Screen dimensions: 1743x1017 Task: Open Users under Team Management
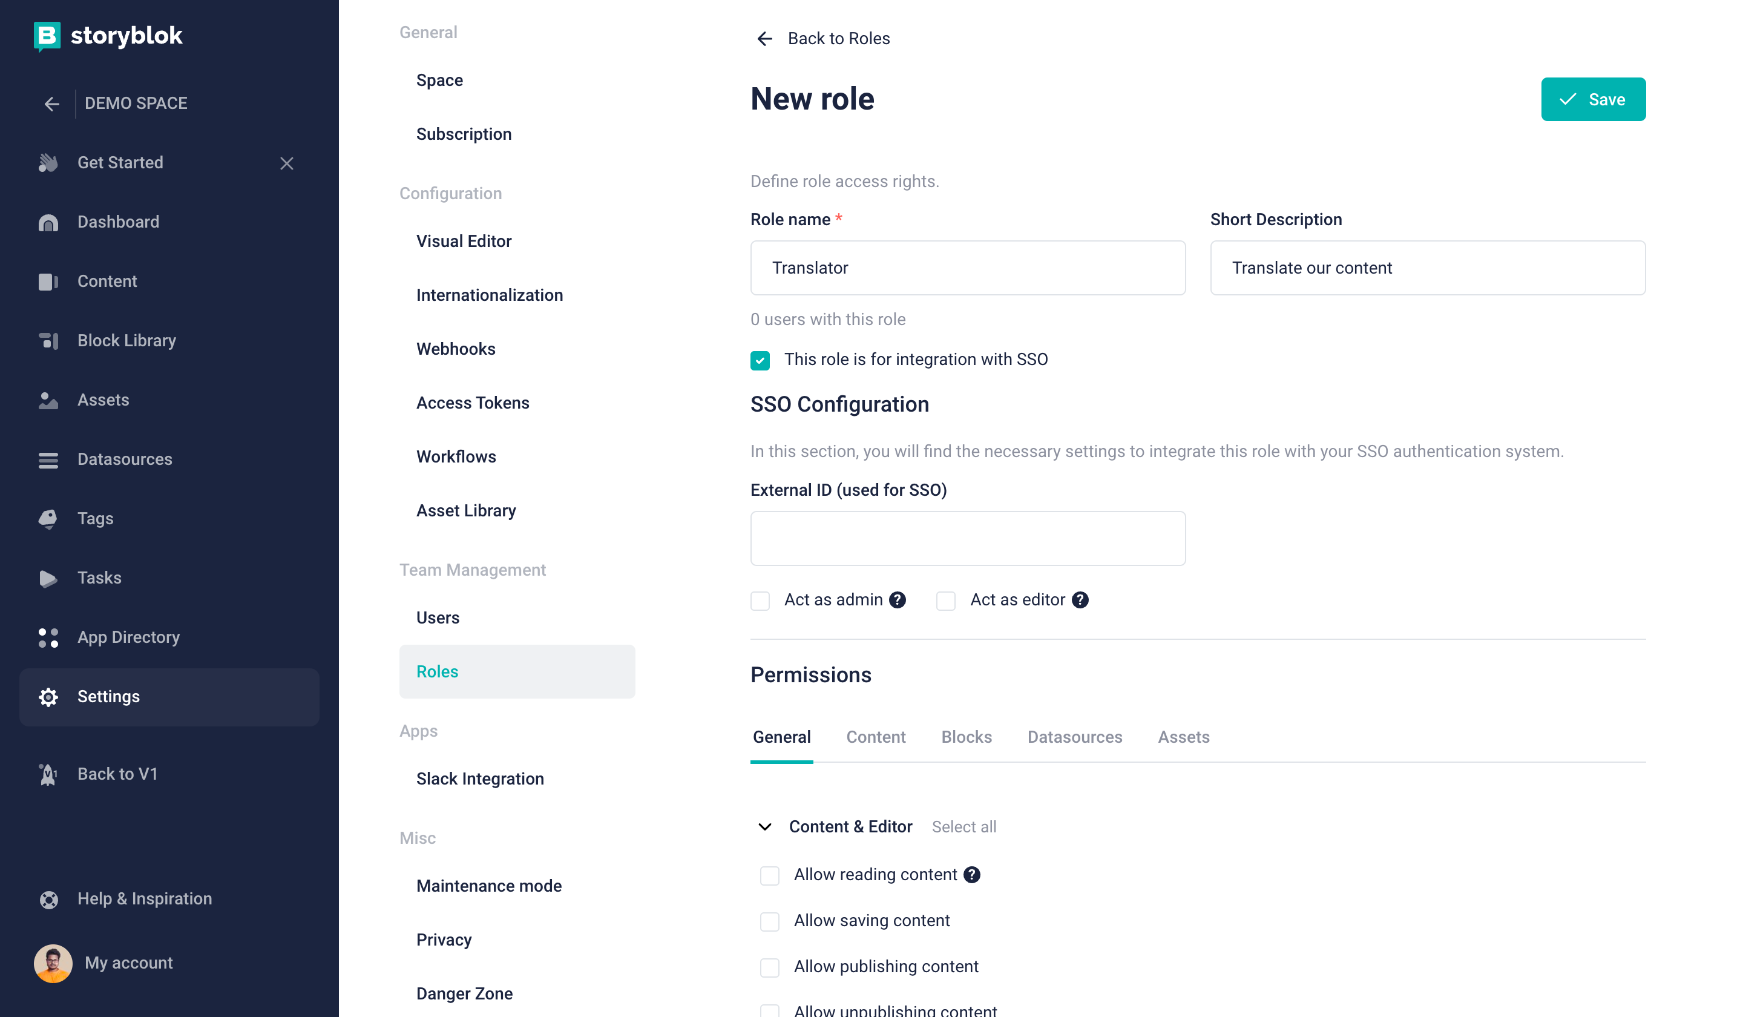click(437, 618)
